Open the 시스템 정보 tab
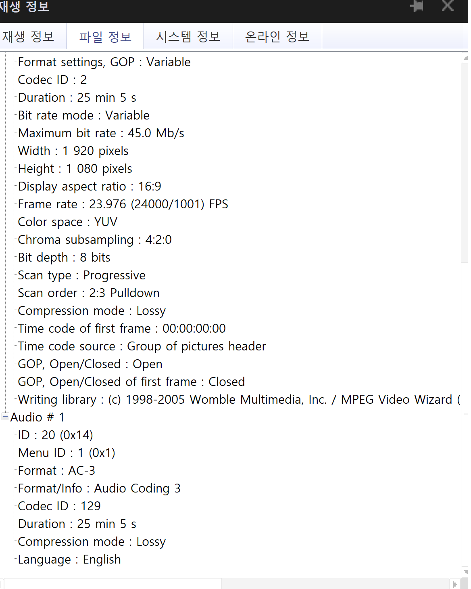 [x=188, y=37]
